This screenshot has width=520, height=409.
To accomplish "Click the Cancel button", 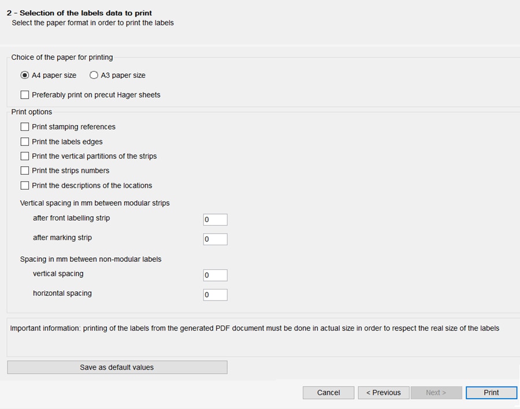I will (x=328, y=392).
